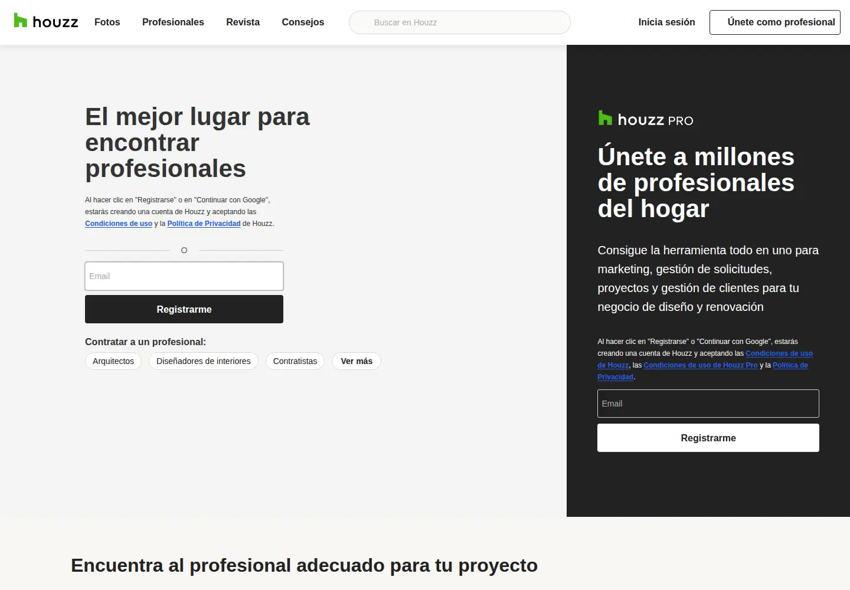The height and width of the screenshot is (590, 850).
Task: Click the Houzz logo in the header
Action: (x=46, y=22)
